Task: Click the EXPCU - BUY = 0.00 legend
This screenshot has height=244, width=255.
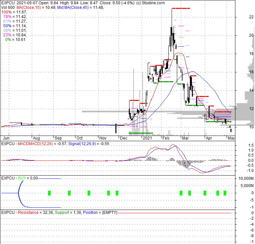Action: point(20,178)
